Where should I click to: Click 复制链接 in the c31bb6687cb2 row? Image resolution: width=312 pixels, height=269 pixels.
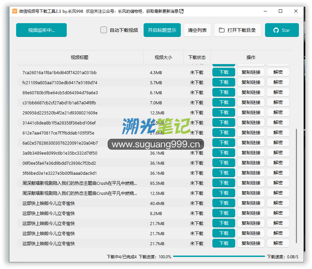tap(251, 102)
